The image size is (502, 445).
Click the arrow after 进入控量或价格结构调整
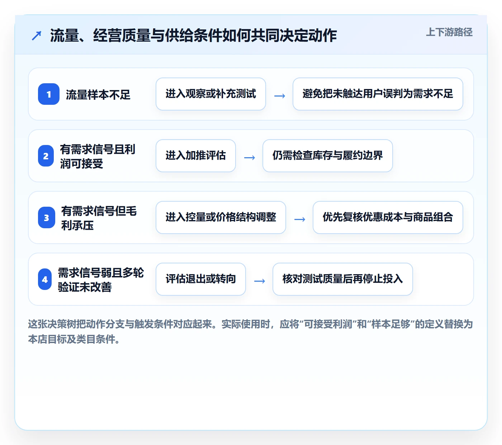(x=300, y=219)
